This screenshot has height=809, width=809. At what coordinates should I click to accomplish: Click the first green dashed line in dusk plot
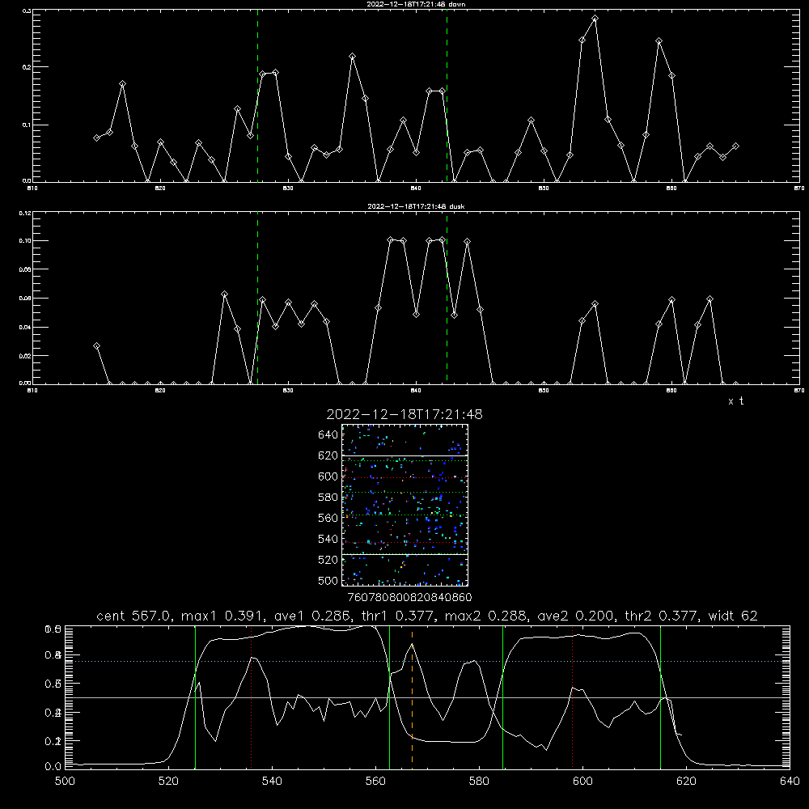pyautogui.click(x=257, y=299)
